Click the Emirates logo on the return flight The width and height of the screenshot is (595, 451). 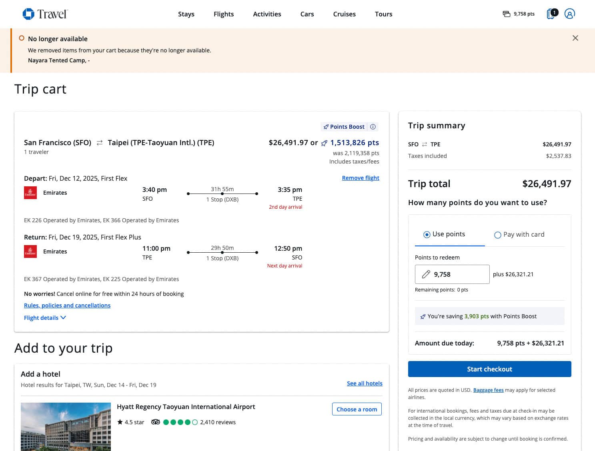tap(30, 251)
